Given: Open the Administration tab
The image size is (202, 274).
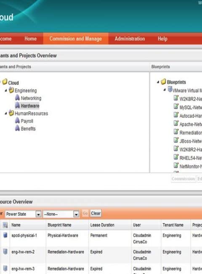Looking at the screenshot, I should [x=130, y=39].
